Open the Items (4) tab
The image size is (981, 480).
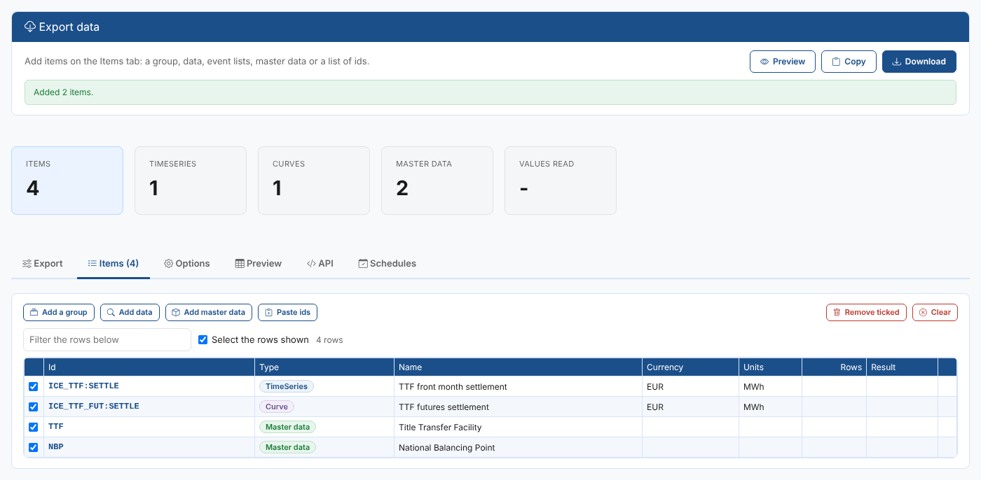pos(114,264)
